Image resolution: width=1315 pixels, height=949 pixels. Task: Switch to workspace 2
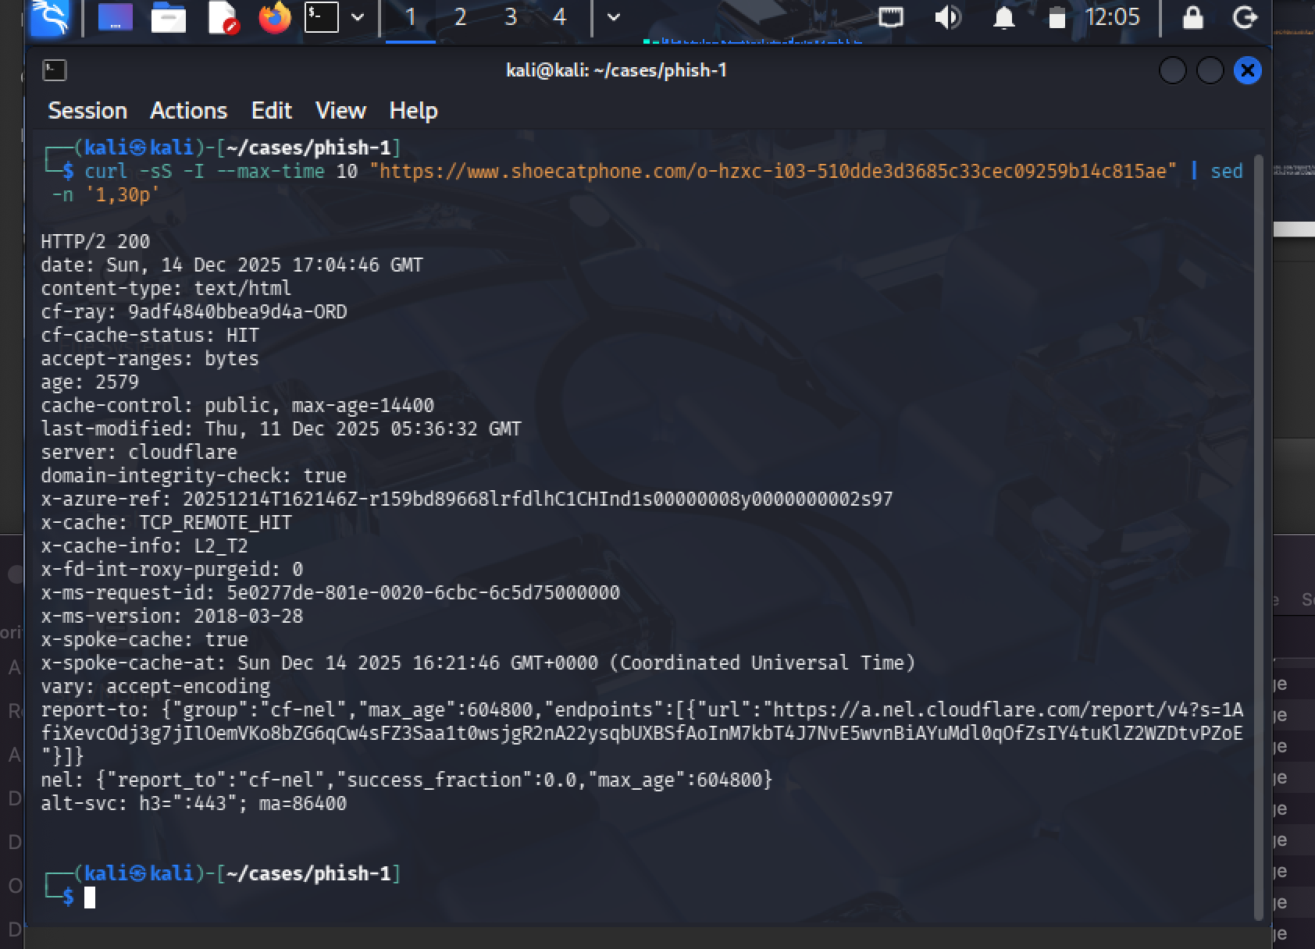click(460, 17)
